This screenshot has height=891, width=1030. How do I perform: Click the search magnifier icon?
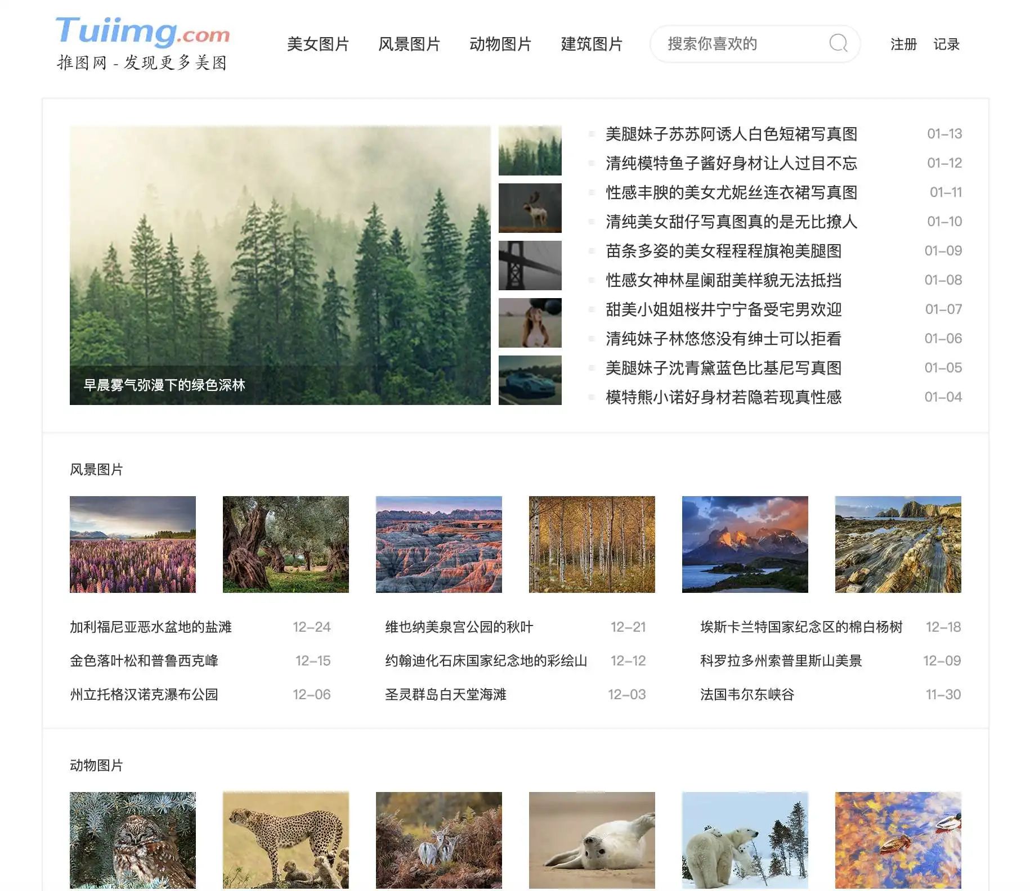coord(838,43)
